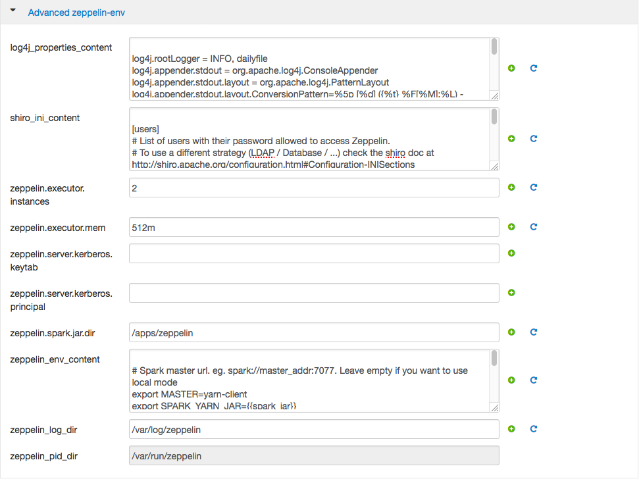
Task: Click green plus icon beside zeppelin.server.kerberos.principal
Action: (x=511, y=293)
